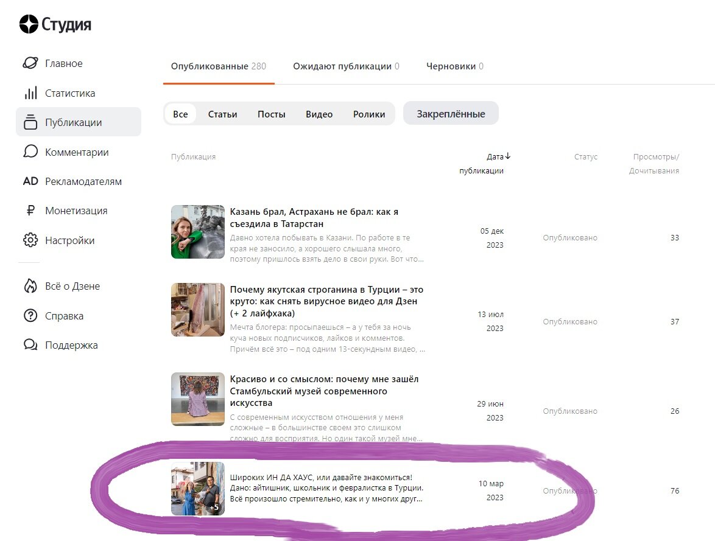The image size is (715, 541).
Task: Switch to Ожидают публикации tab
Action: 346,66
